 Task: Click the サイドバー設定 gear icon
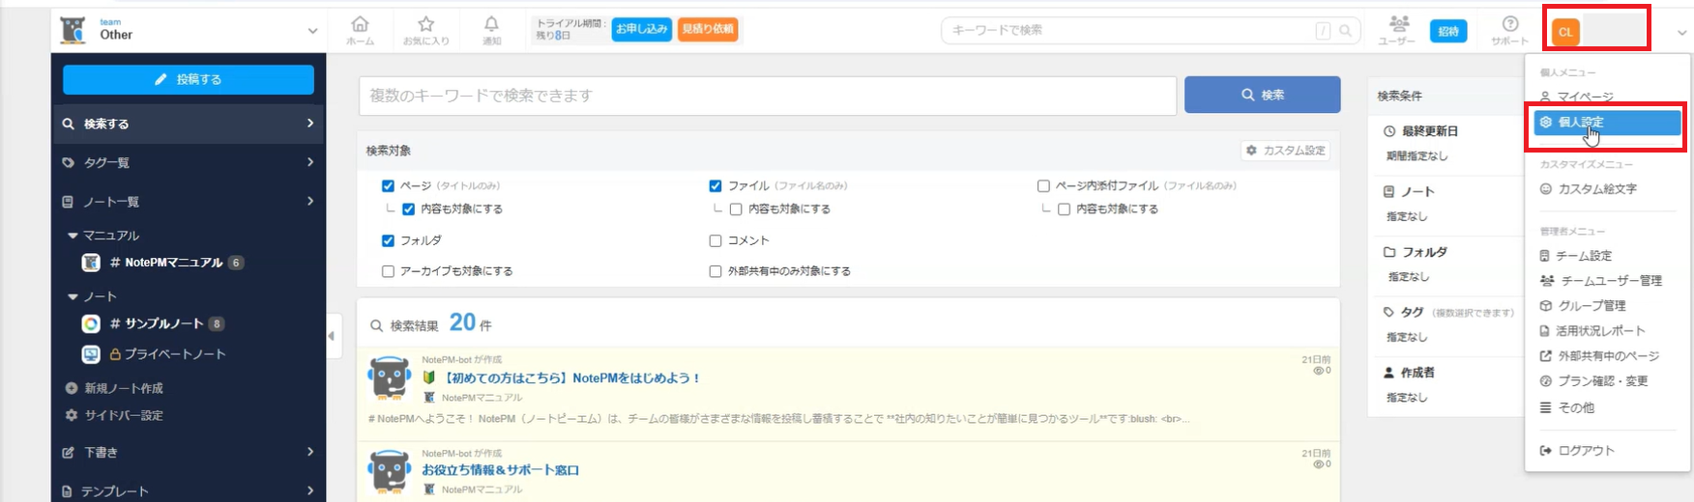coord(71,415)
